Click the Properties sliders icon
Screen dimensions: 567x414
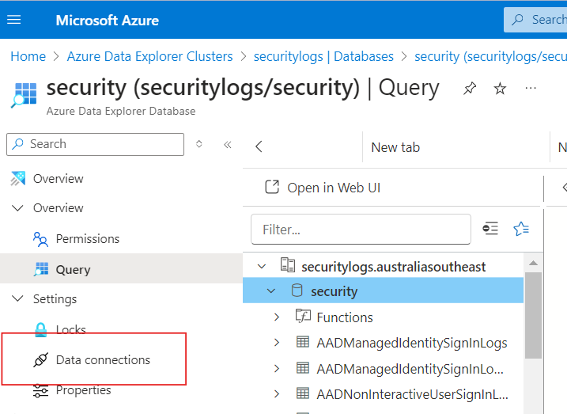click(x=40, y=390)
